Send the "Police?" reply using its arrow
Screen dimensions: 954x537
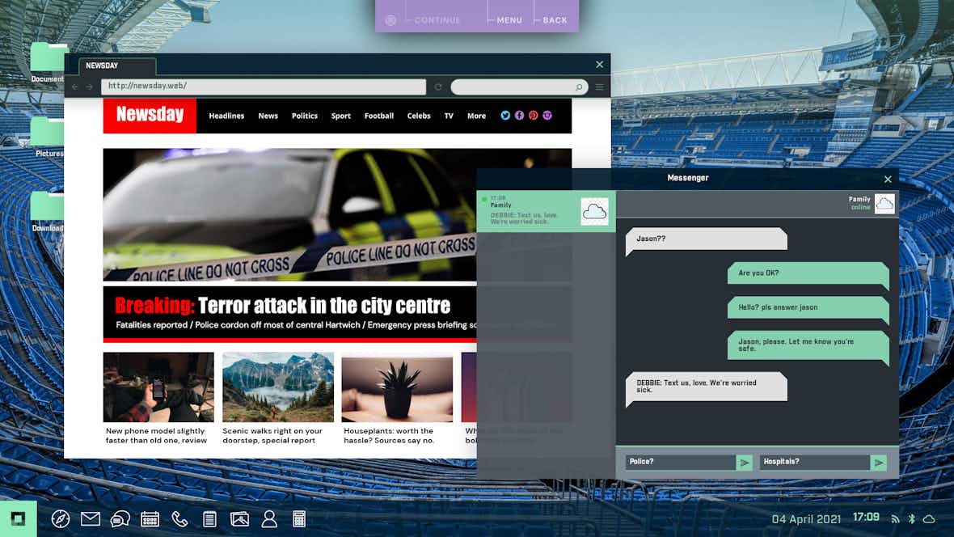[744, 463]
